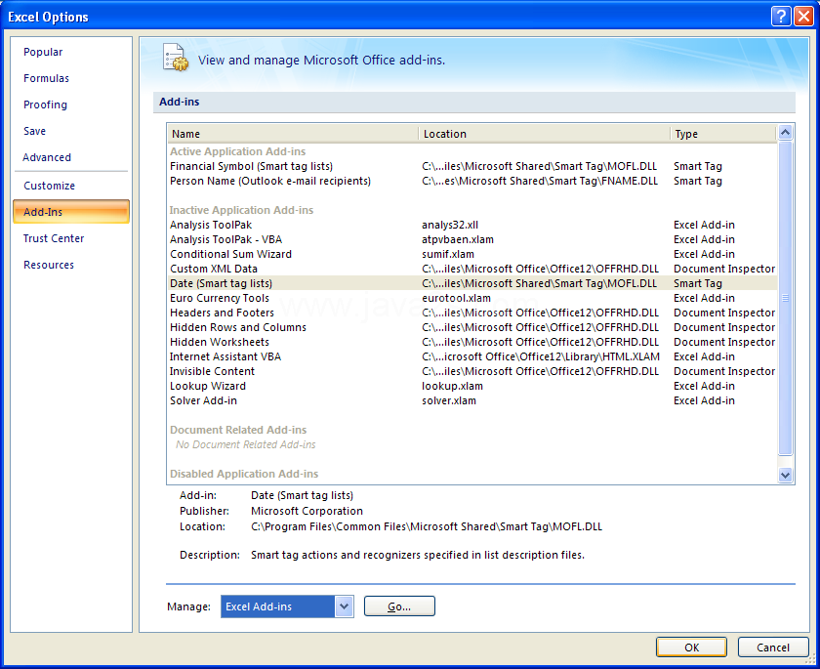Select the Euro Currency Tools add-in

pyautogui.click(x=472, y=298)
